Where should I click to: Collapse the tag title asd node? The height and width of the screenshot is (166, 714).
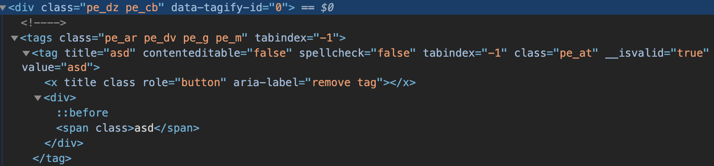[26, 54]
